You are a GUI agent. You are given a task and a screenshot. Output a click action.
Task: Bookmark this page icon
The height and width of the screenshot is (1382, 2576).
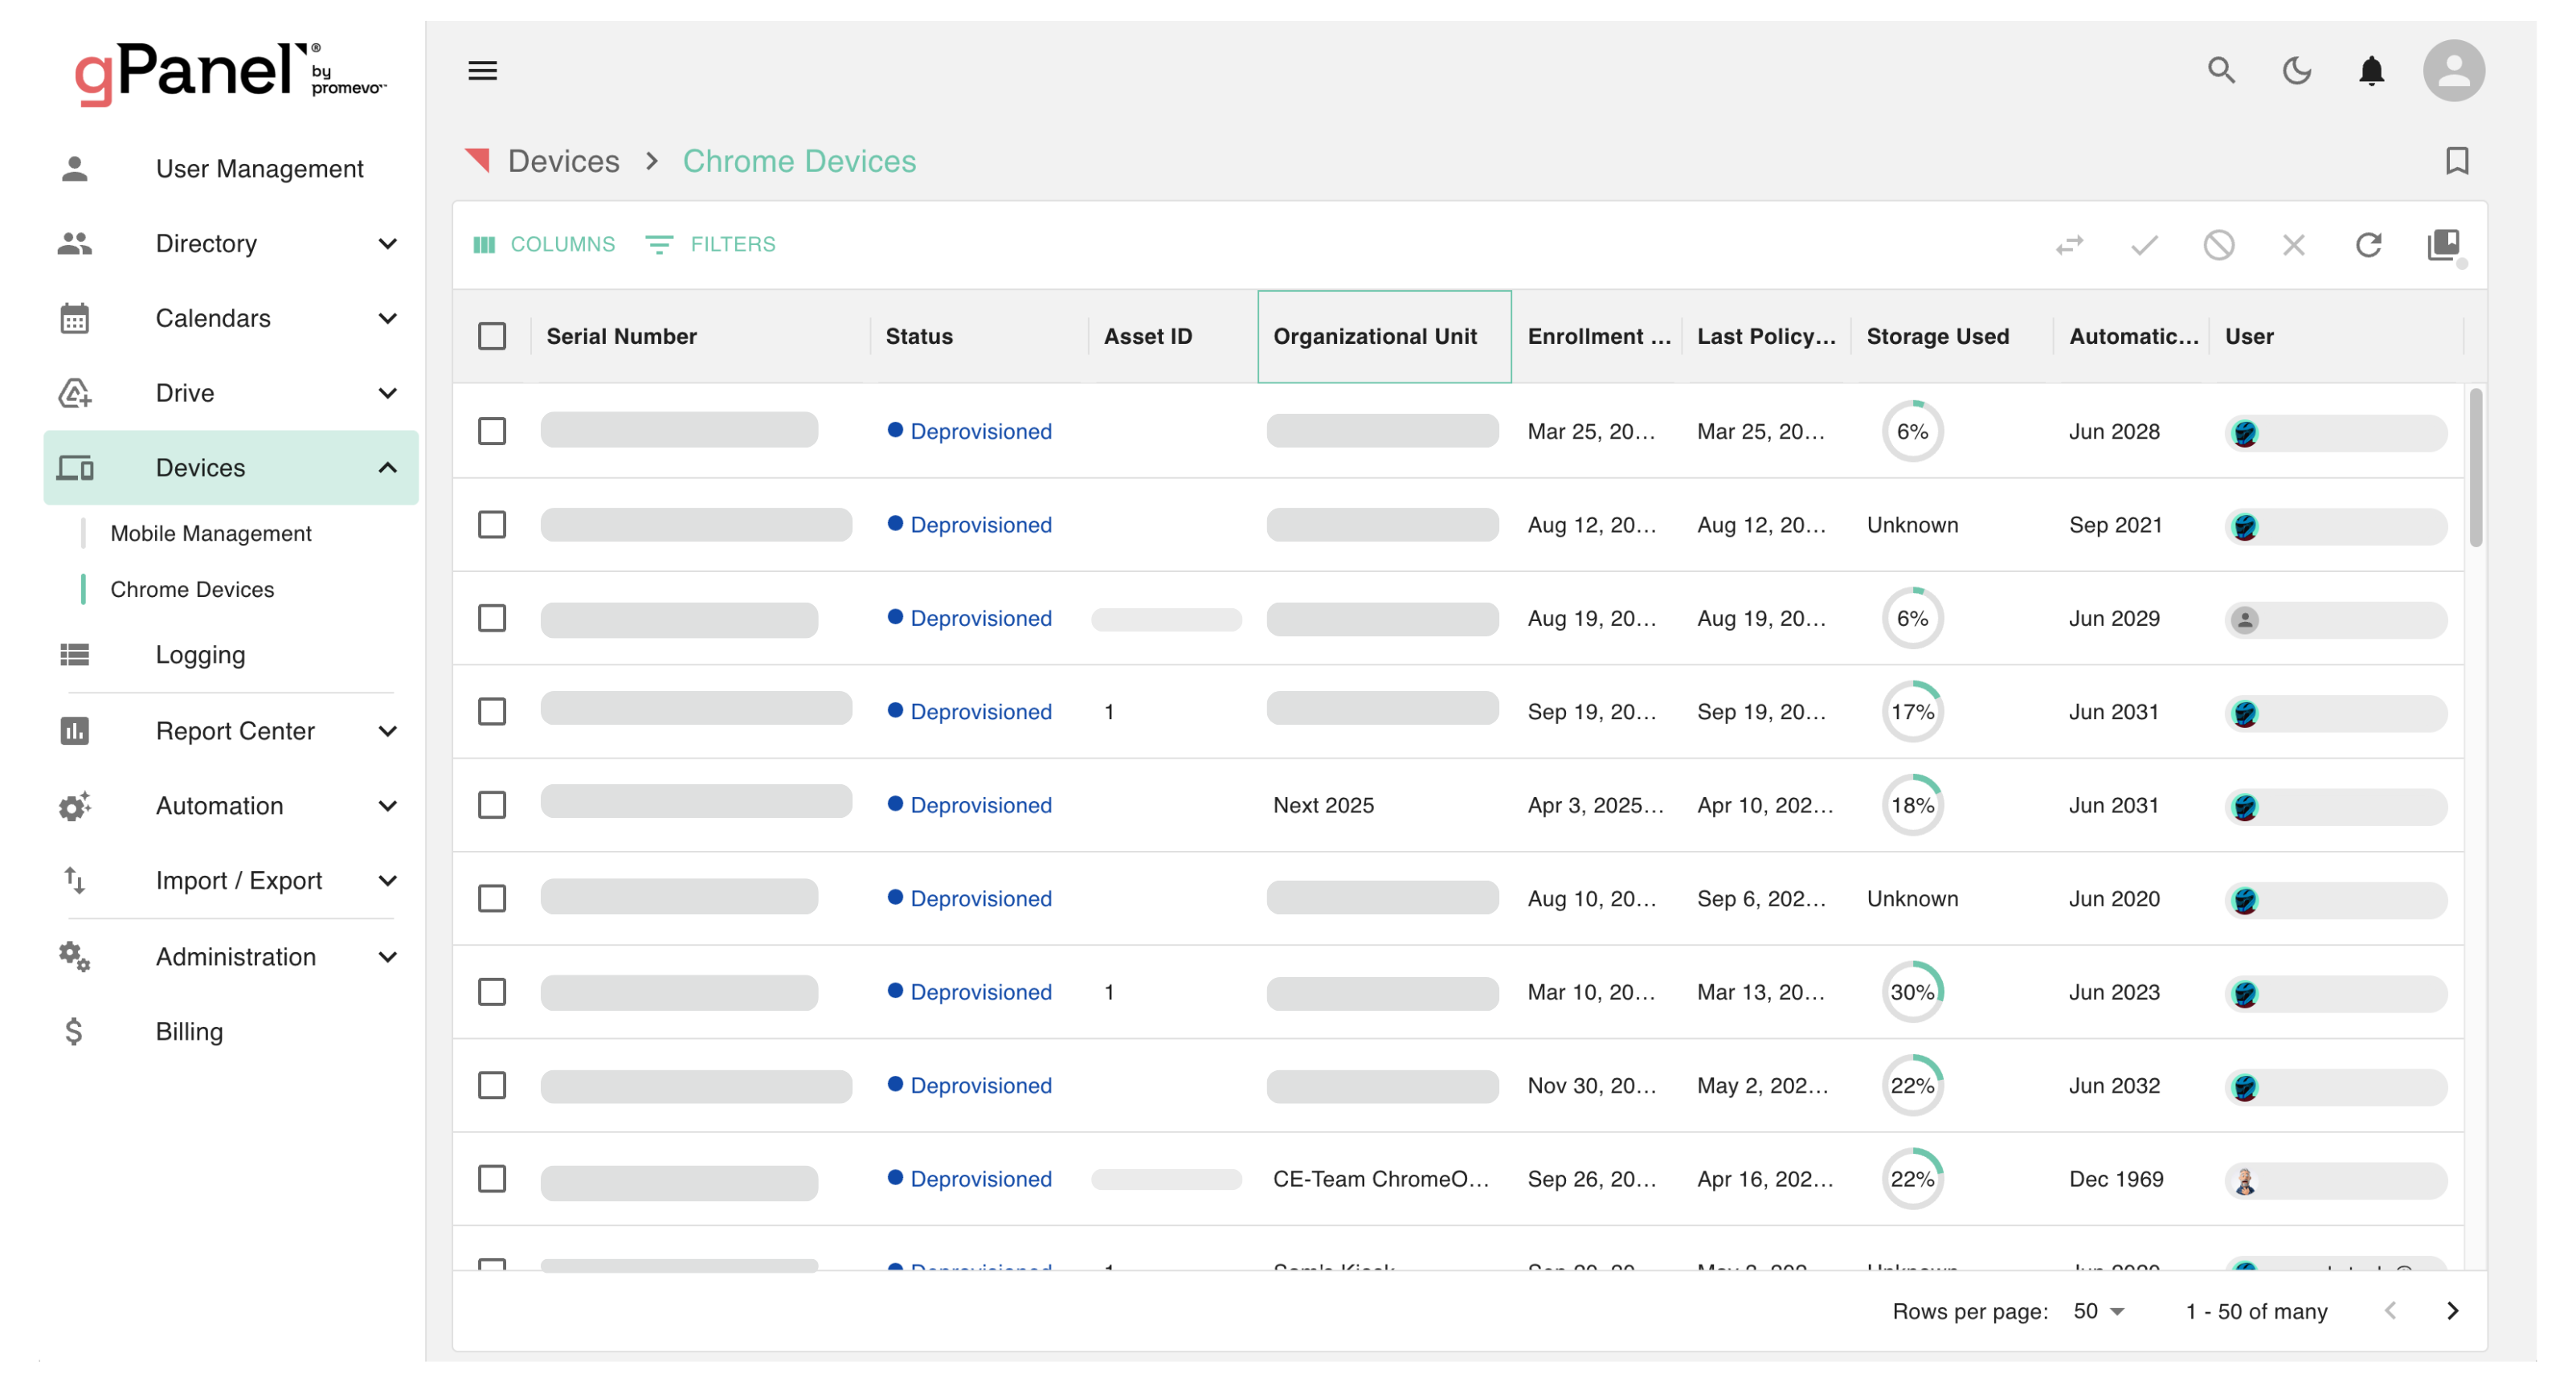[x=2456, y=161]
